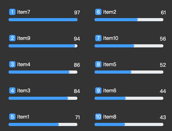This screenshot has height=131, width=172.
Task: Click the item2 progress bar
Action: click(129, 20)
